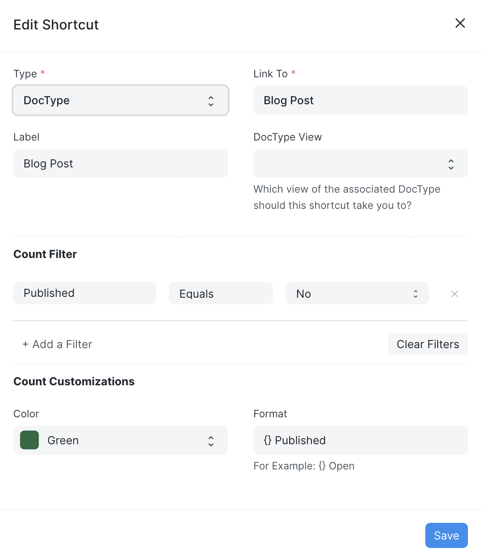The height and width of the screenshot is (557, 482).
Task: Click the green color swatch next to Green
Action: pos(29,440)
